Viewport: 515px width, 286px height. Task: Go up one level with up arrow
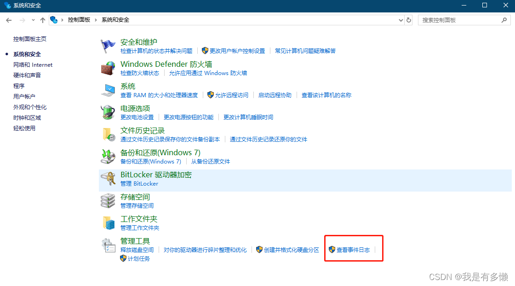coord(43,20)
